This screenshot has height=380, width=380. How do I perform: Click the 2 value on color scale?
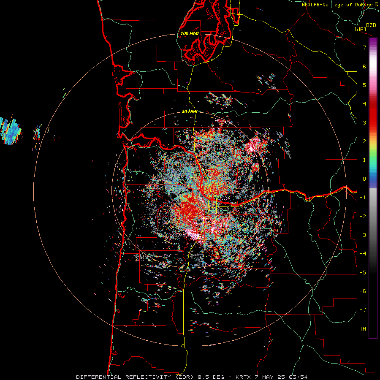(x=364, y=141)
